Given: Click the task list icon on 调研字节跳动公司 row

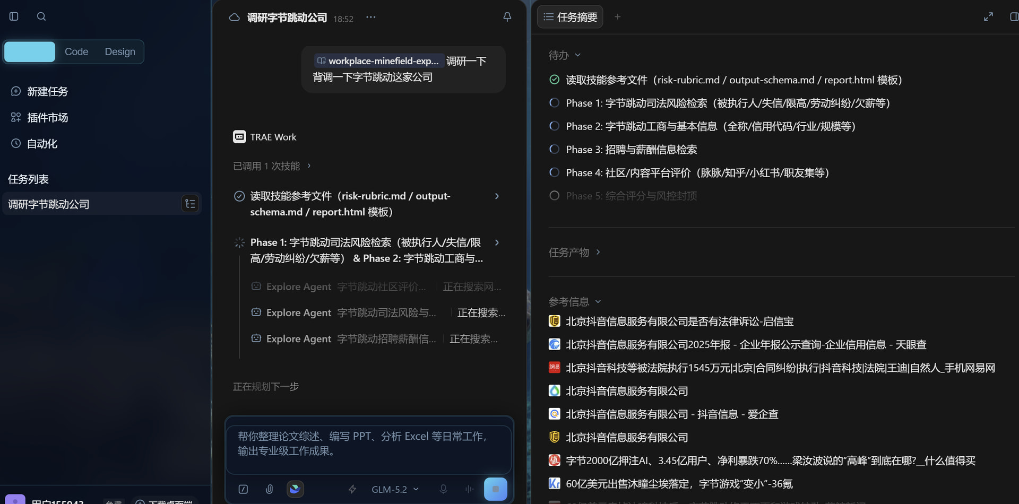Looking at the screenshot, I should tap(190, 204).
